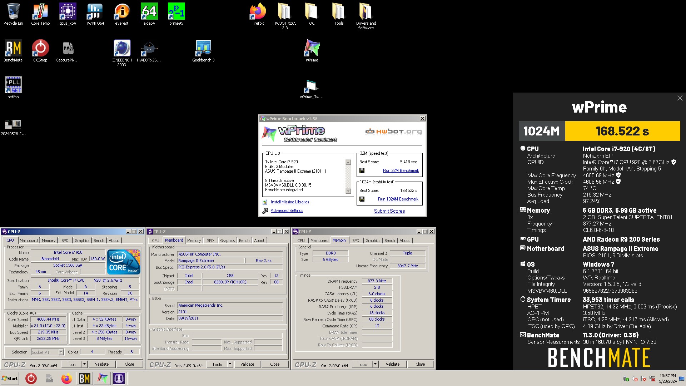Screen dimensions: 686x386
Task: Click save icon beside 1024M benchmark
Action: [362, 199]
